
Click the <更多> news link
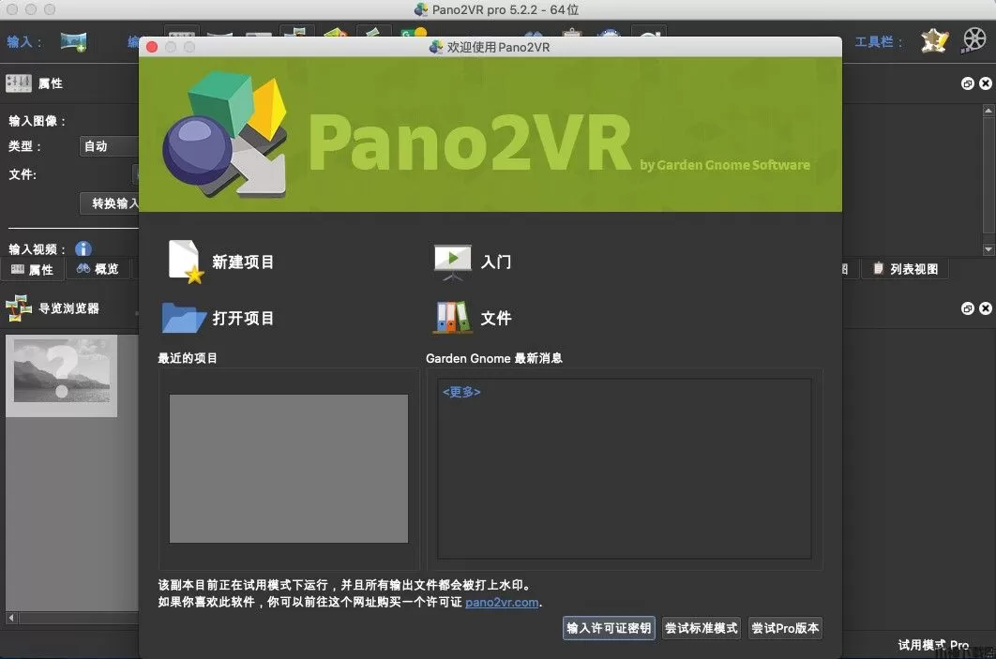point(461,392)
